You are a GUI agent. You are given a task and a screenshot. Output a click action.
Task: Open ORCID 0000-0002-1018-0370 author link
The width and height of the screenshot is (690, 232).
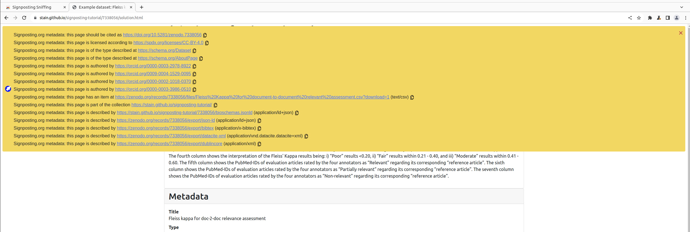click(153, 82)
